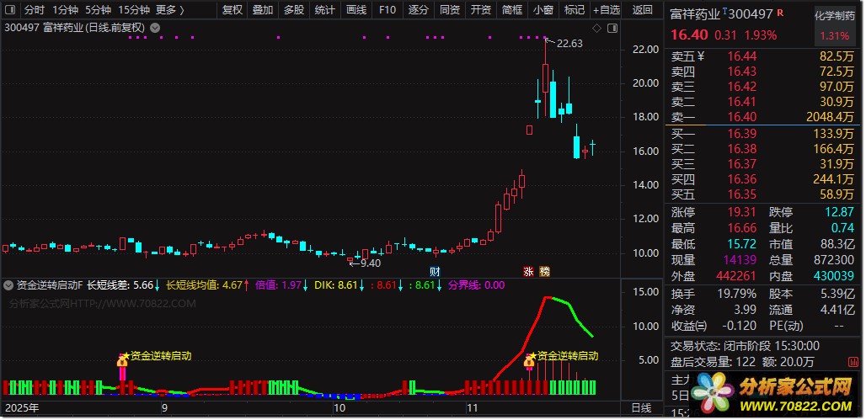This screenshot has width=866, height=420.
Task: Add stock via +自选 button
Action: point(607,9)
